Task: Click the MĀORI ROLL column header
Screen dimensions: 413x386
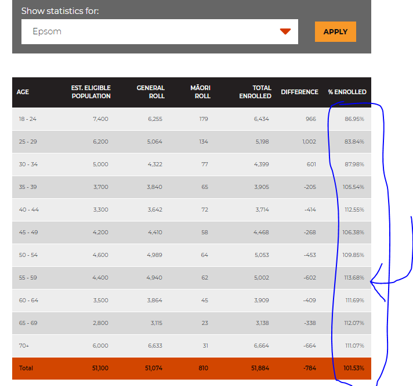Action: [x=201, y=92]
